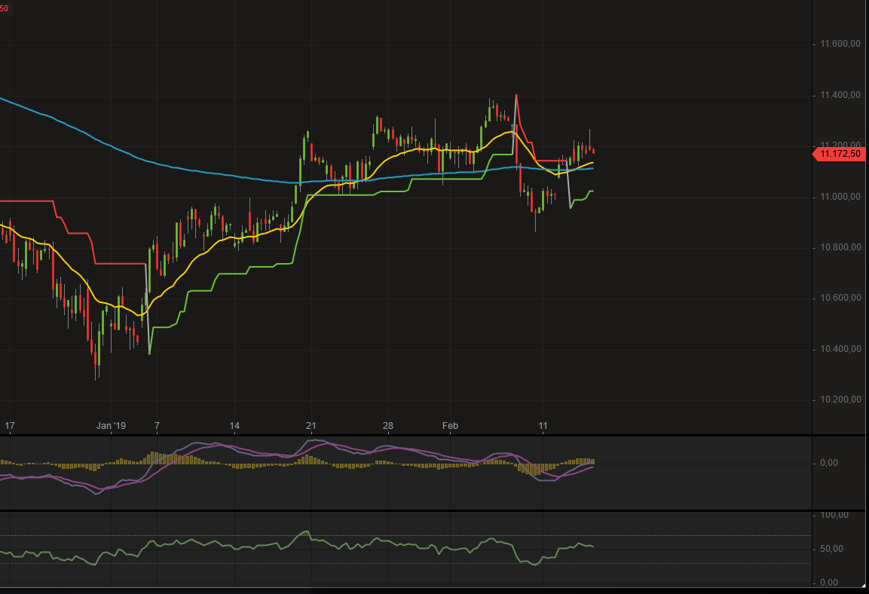Click the red current price tag 11.172,50
Viewport: 869px width, 594px height.
point(839,154)
